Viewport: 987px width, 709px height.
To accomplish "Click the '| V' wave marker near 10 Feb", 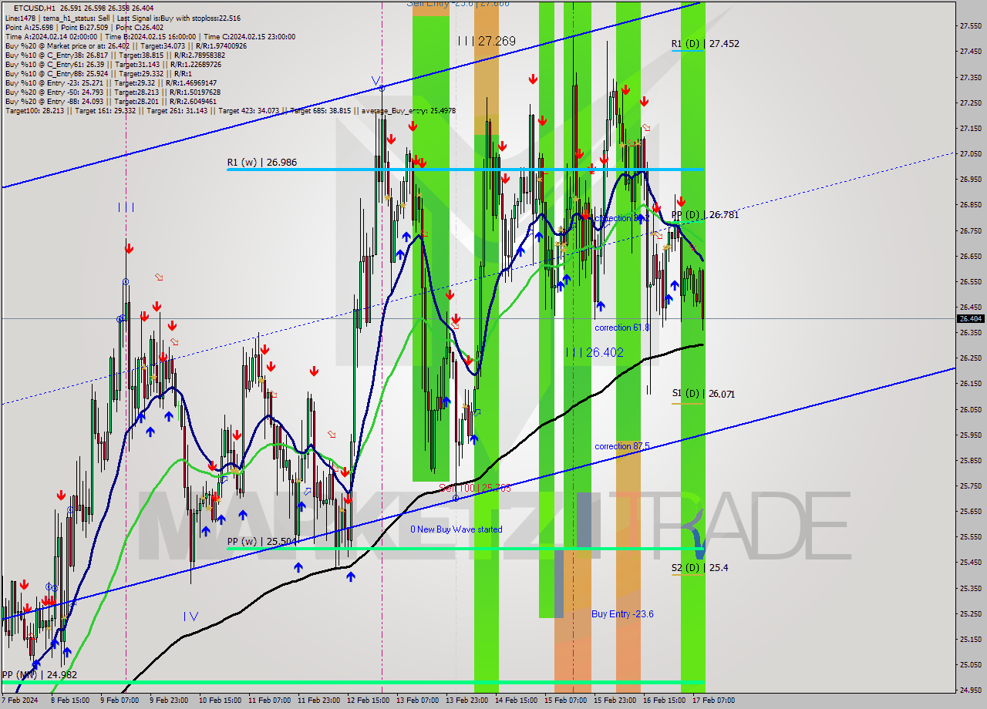I will click(191, 617).
